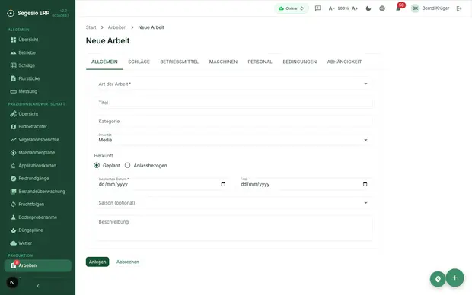This screenshot has width=472, height=295.
Task: Open Präzisionslandwirtschaft Übersicht satellite icon
Action: 13,114
